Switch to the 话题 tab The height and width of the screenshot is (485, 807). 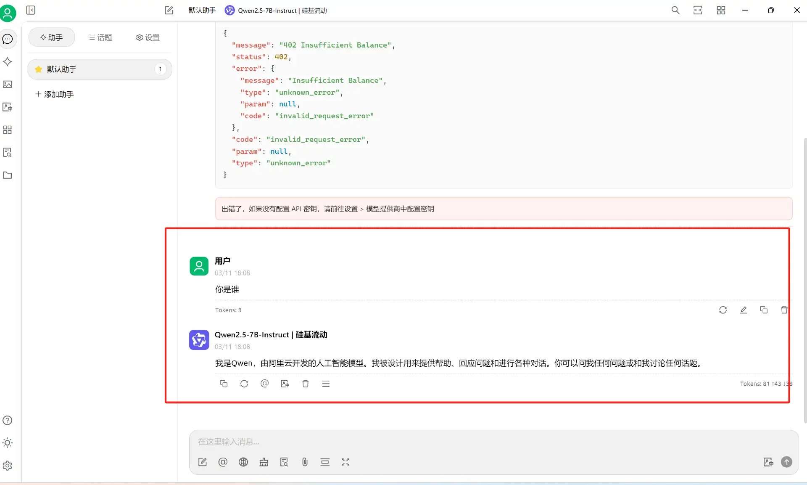(100, 37)
